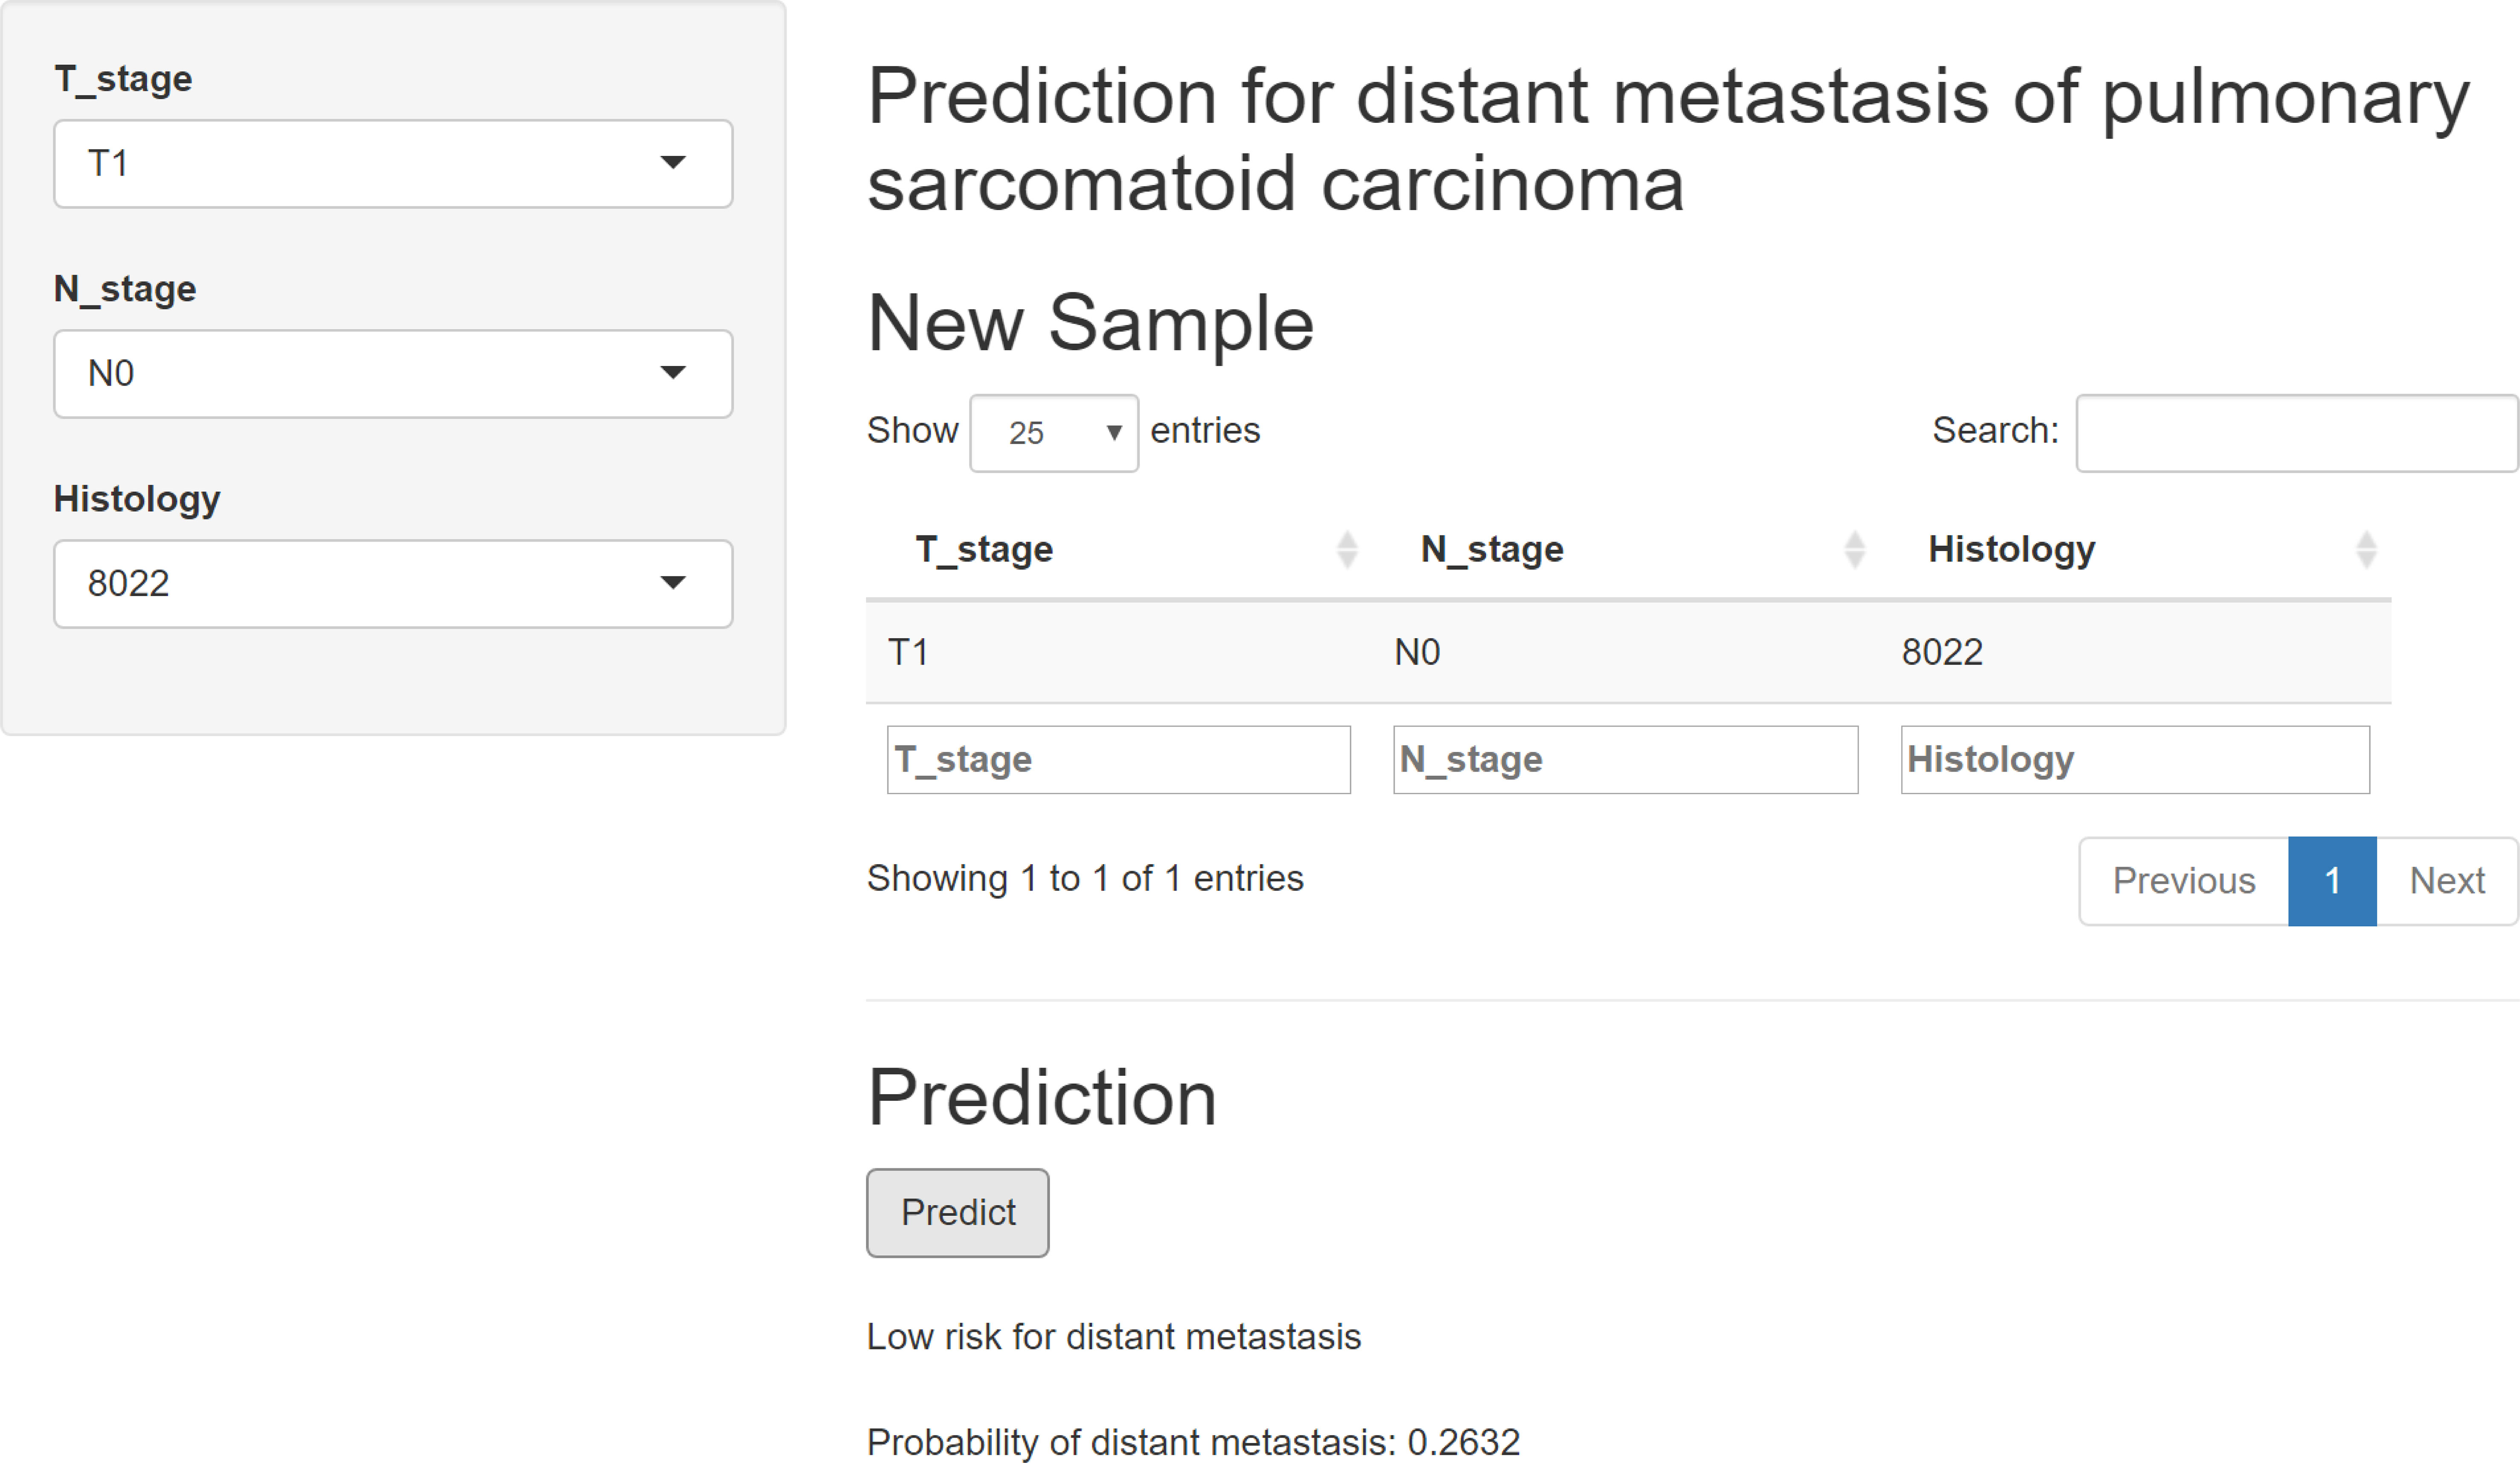The height and width of the screenshot is (1463, 2520).
Task: Click the N_stage column sort arrows
Action: [x=1855, y=550]
